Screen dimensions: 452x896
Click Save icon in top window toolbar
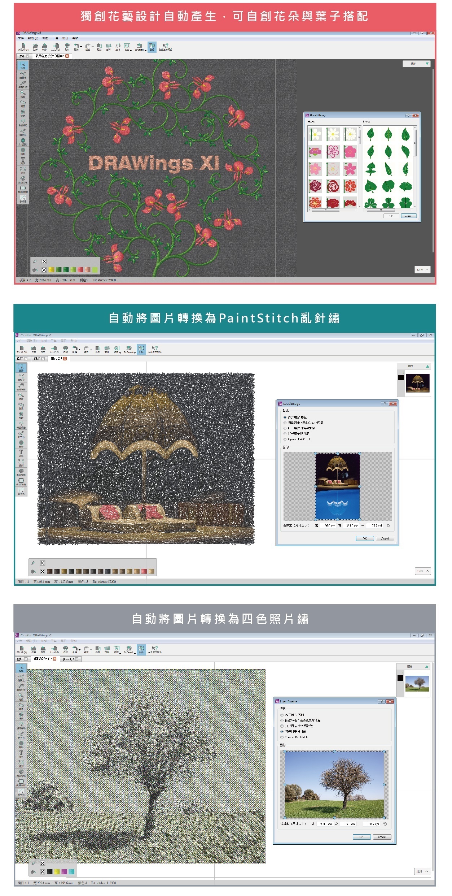click(45, 47)
